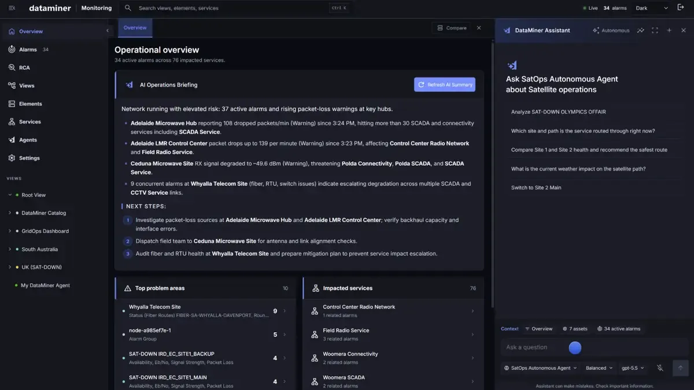Image resolution: width=694 pixels, height=390 pixels.
Task: Open Whyalla Telecom Site problem area row
Action: (205, 311)
